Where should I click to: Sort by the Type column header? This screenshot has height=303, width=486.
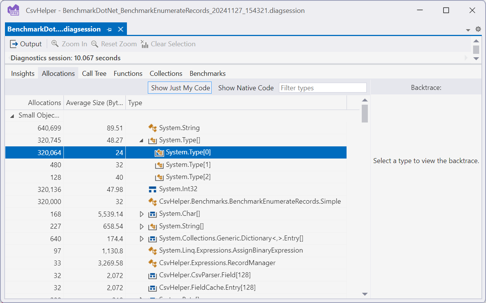point(236,103)
